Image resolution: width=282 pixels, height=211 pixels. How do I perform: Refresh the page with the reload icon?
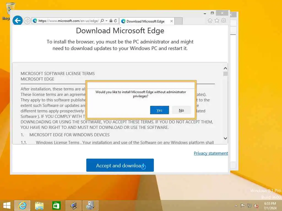pos(115,21)
